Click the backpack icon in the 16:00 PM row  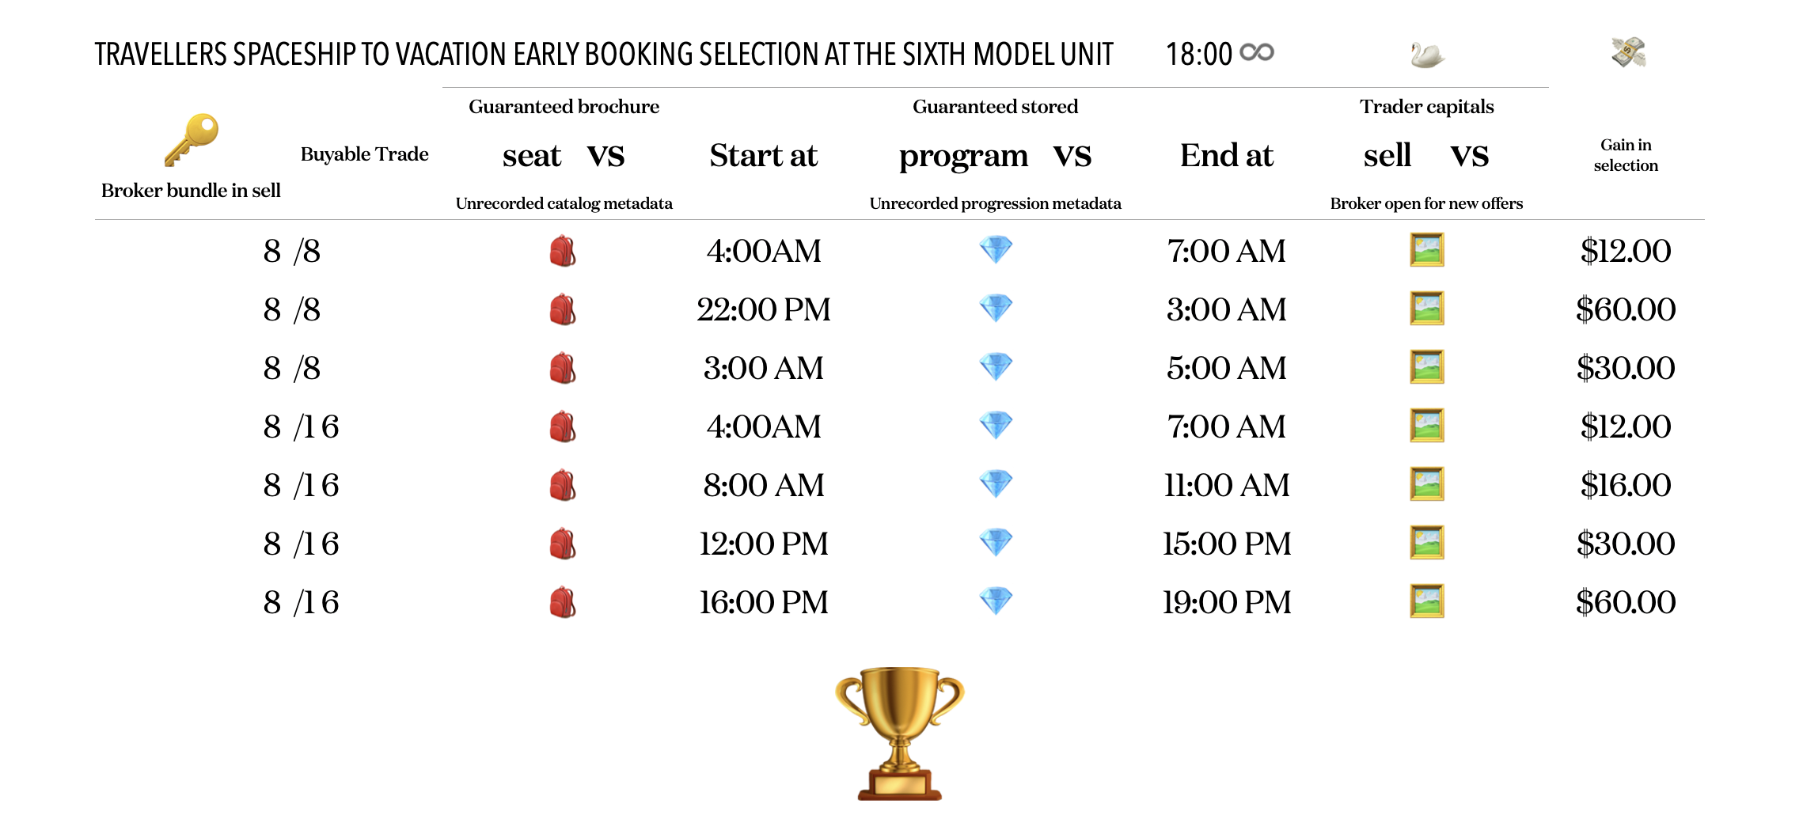(x=563, y=602)
